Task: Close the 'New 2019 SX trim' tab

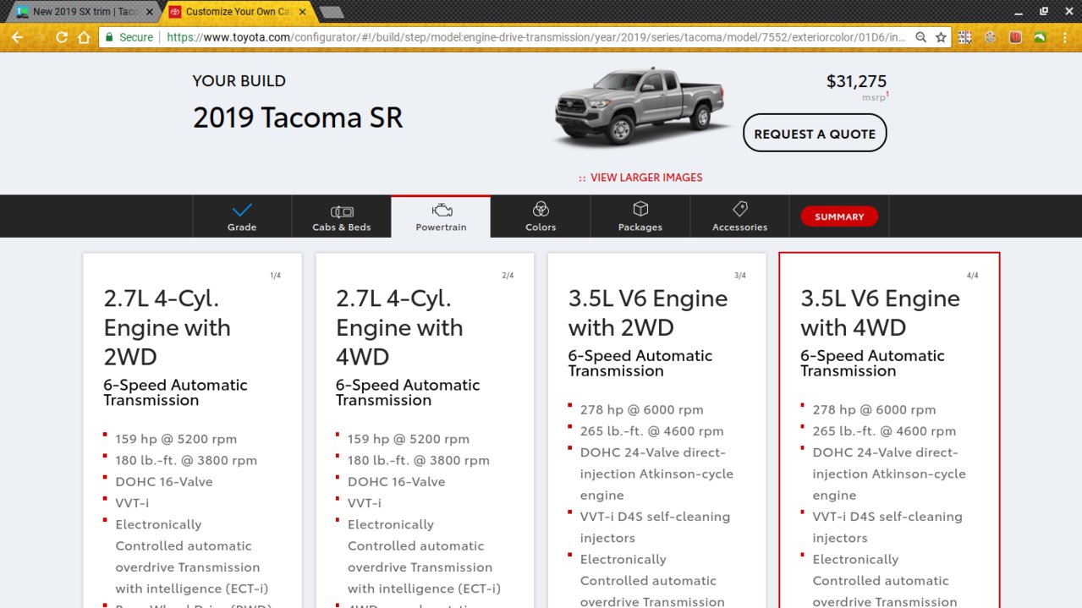Action: (149, 12)
